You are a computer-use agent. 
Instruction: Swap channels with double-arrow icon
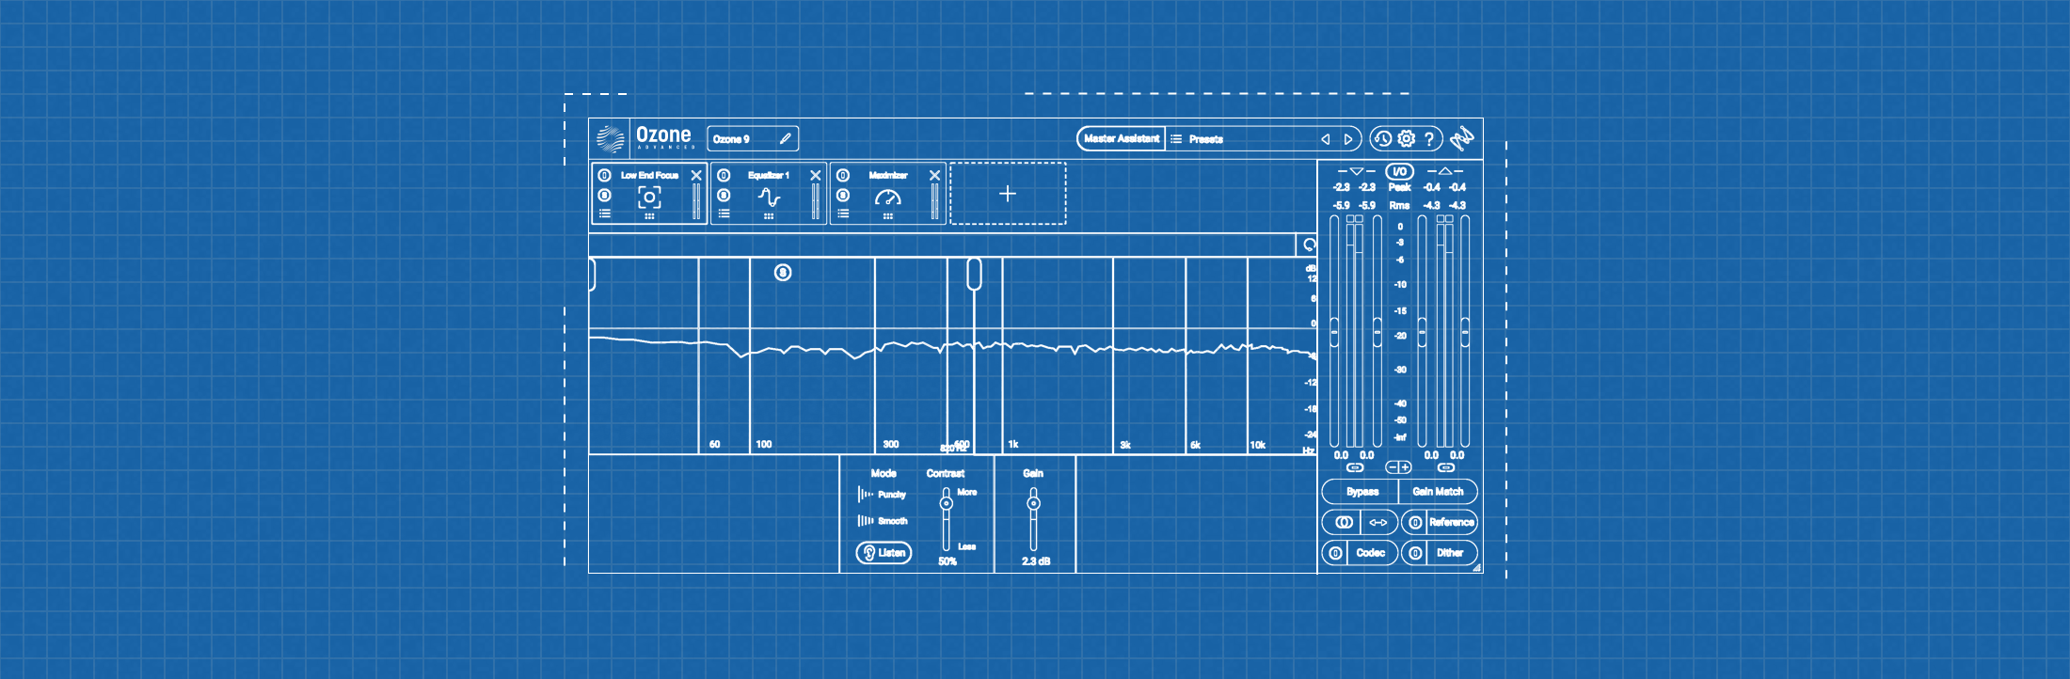(1378, 522)
